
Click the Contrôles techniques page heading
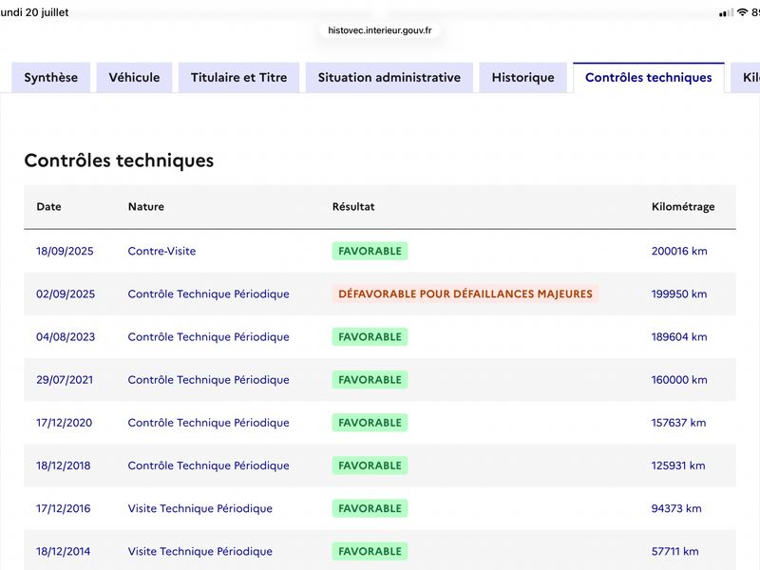click(x=119, y=161)
